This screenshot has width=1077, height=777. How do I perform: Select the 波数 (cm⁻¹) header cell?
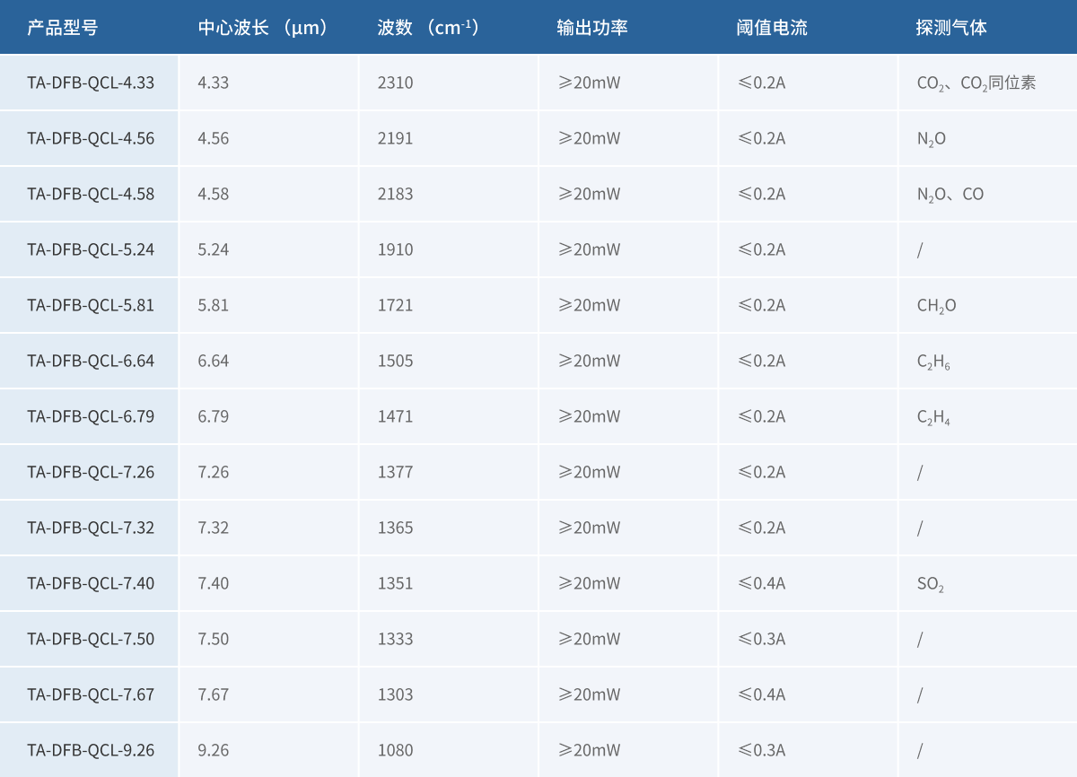(x=428, y=28)
